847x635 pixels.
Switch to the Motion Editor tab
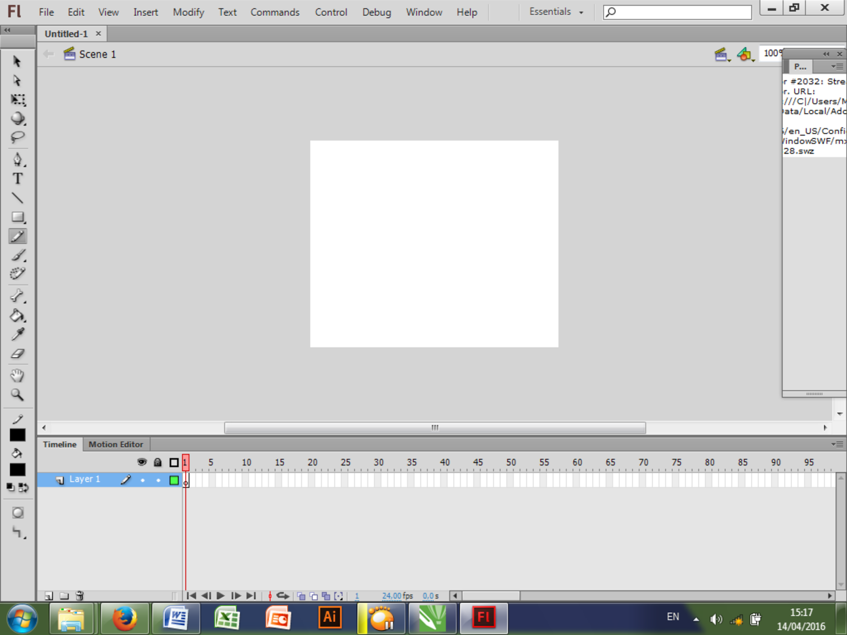(116, 444)
